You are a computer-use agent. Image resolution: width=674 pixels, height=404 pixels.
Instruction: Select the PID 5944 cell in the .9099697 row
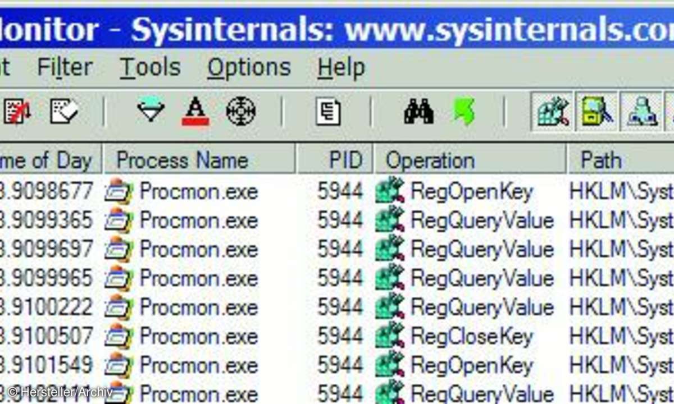(340, 249)
